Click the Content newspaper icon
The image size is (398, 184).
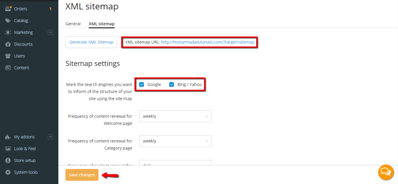tap(8, 68)
